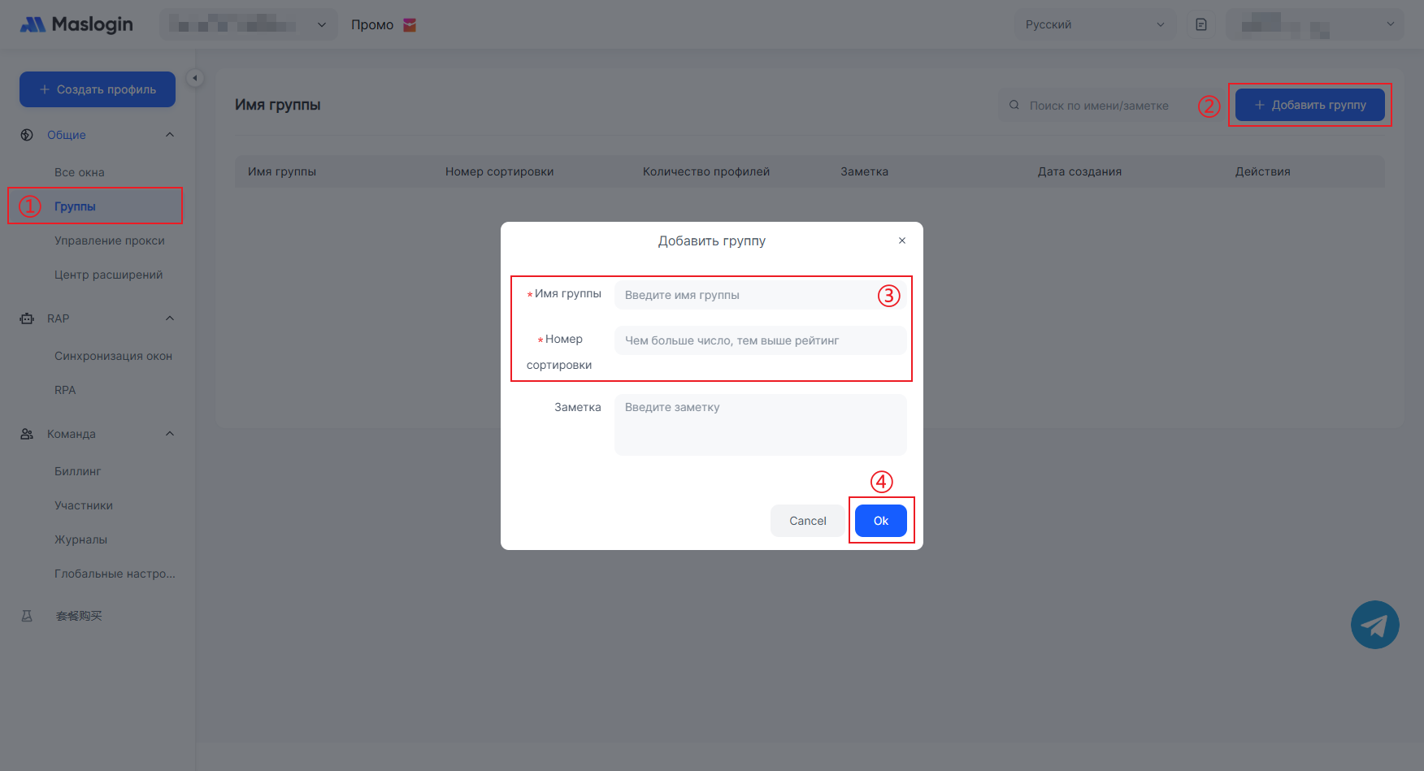Viewport: 1424px width, 771px height.
Task: Collapse the sidebar with arrow toggle
Action: click(194, 78)
